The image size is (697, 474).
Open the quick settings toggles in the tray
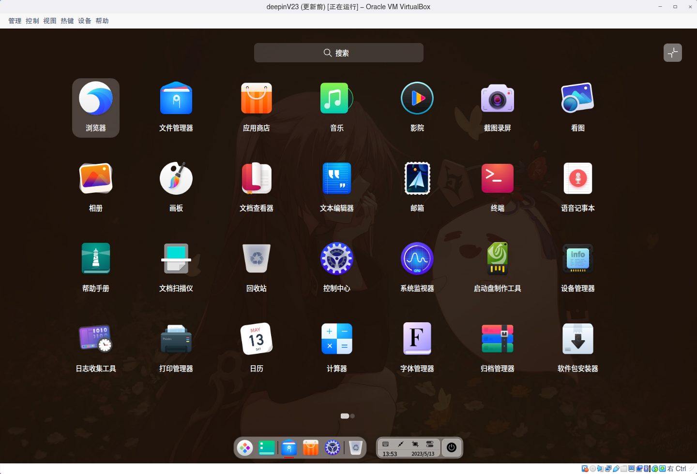(429, 444)
